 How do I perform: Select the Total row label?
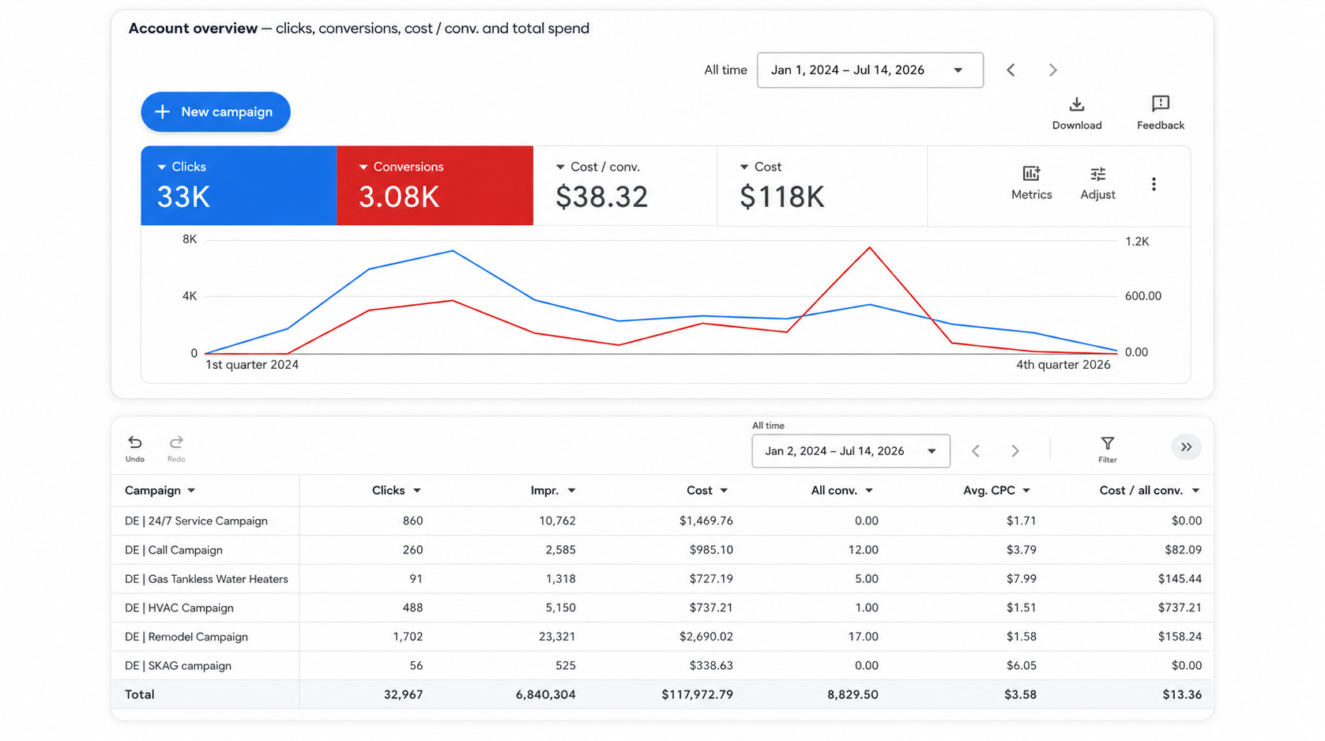pos(139,694)
